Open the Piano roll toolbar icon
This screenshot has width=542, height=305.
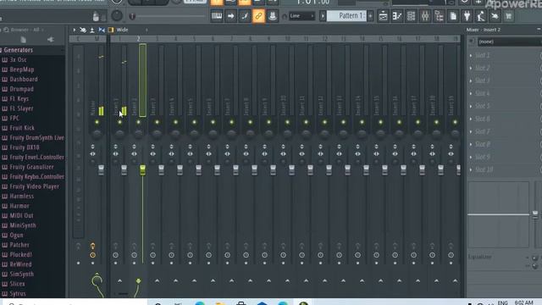click(397, 16)
